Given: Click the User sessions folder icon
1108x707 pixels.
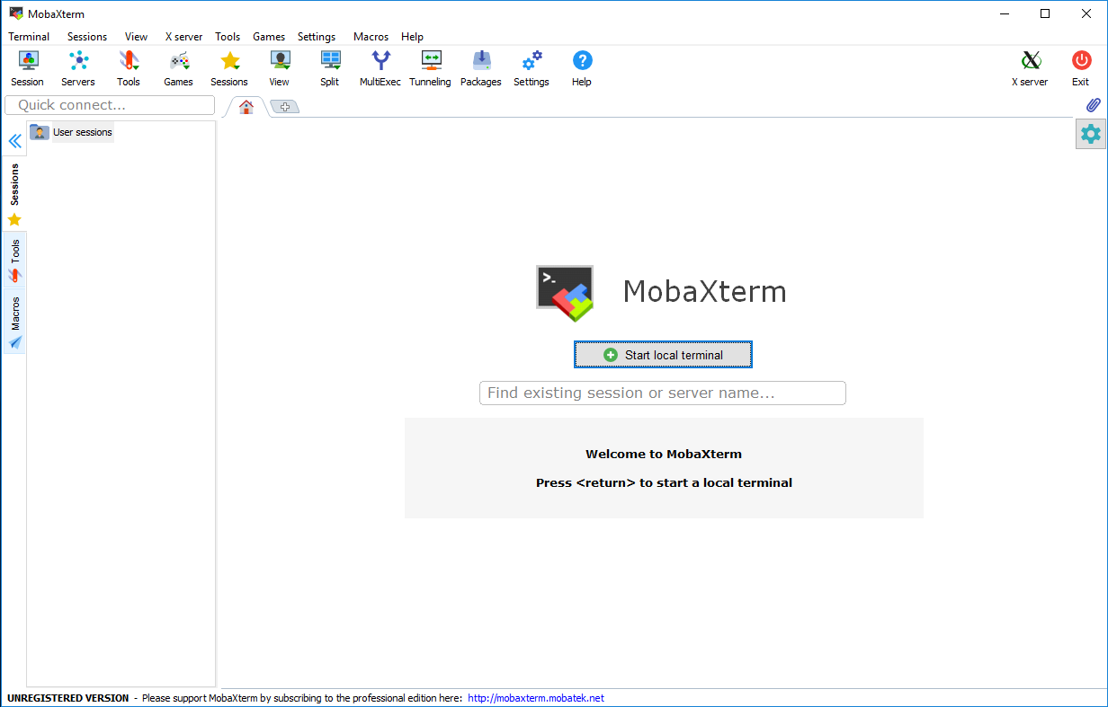Looking at the screenshot, I should [x=40, y=132].
